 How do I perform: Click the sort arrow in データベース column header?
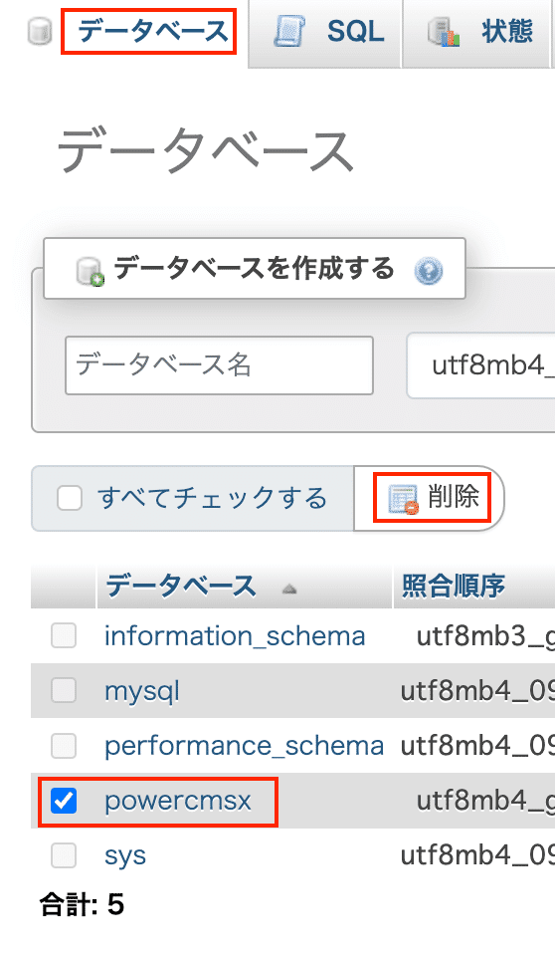point(289,589)
